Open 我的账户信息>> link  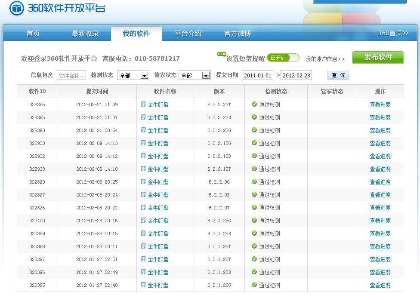pos(325,59)
